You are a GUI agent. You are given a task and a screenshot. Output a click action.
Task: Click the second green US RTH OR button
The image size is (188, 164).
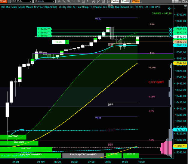tap(131, 155)
